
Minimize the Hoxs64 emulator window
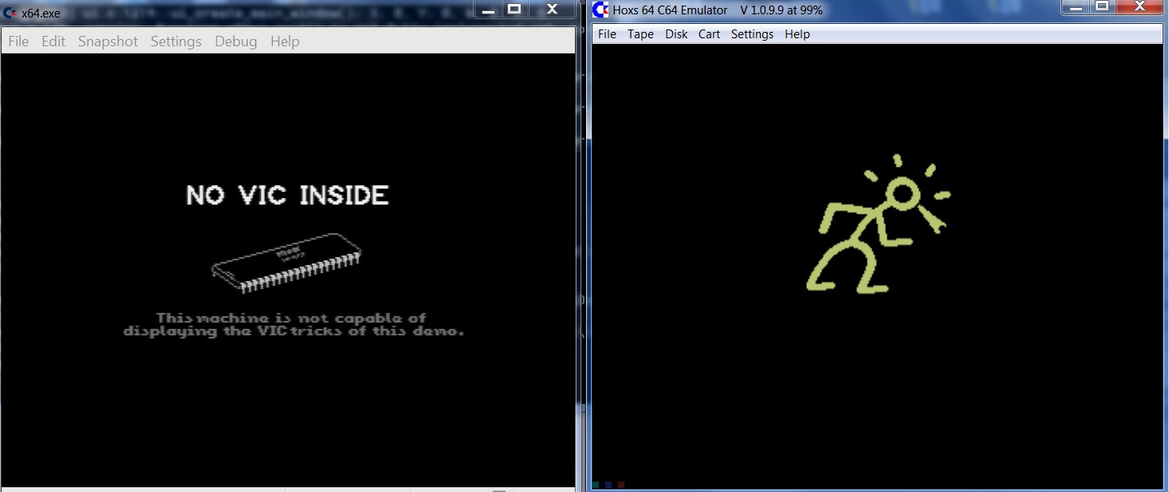point(1076,7)
